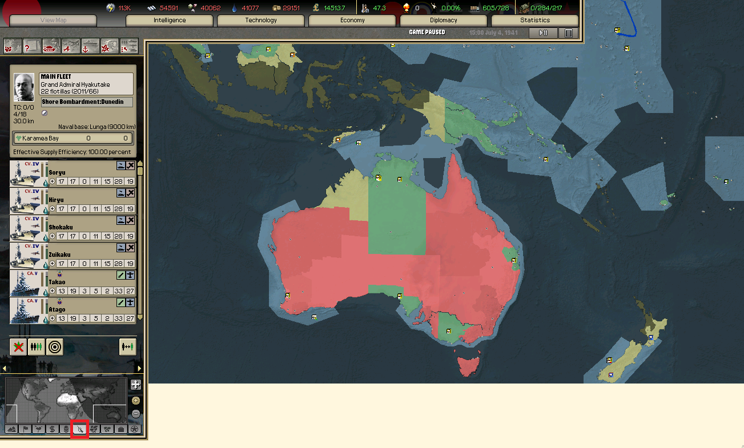
Task: Open the Technology tab
Action: (x=261, y=21)
